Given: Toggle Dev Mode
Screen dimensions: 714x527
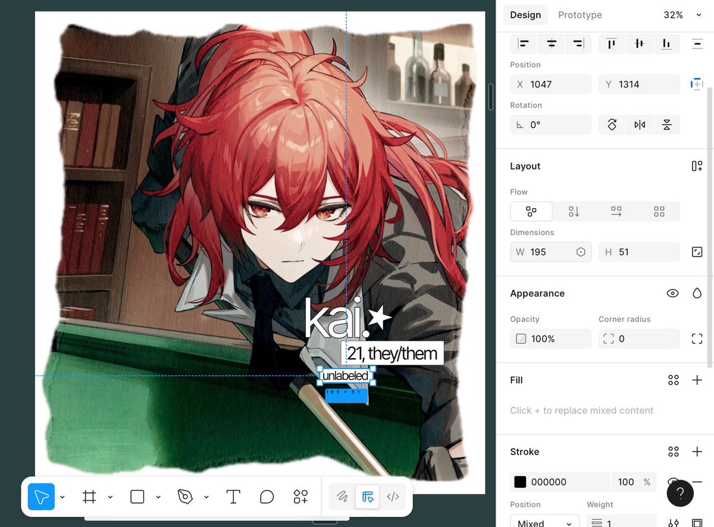Looking at the screenshot, I should coord(393,497).
